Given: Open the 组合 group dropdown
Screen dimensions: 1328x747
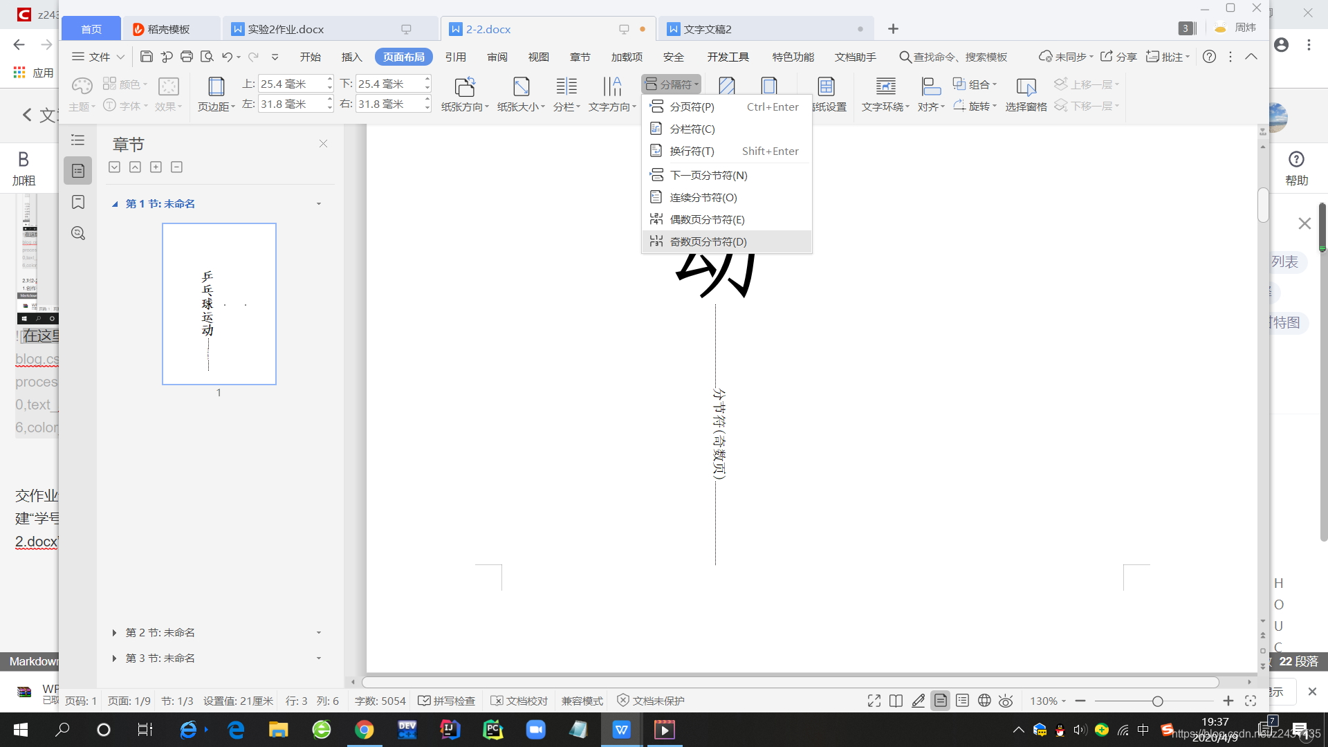Looking at the screenshot, I should [x=975, y=84].
